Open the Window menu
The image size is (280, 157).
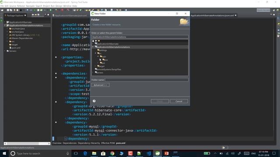67,6
